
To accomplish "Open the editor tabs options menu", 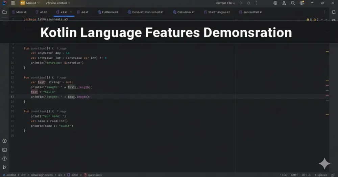I will pos(325,12).
